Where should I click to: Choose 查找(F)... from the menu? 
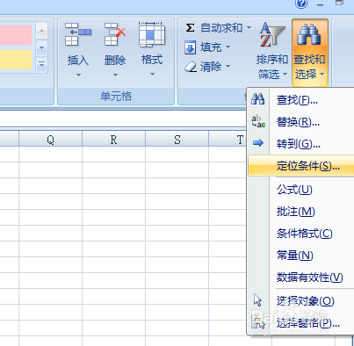300,99
